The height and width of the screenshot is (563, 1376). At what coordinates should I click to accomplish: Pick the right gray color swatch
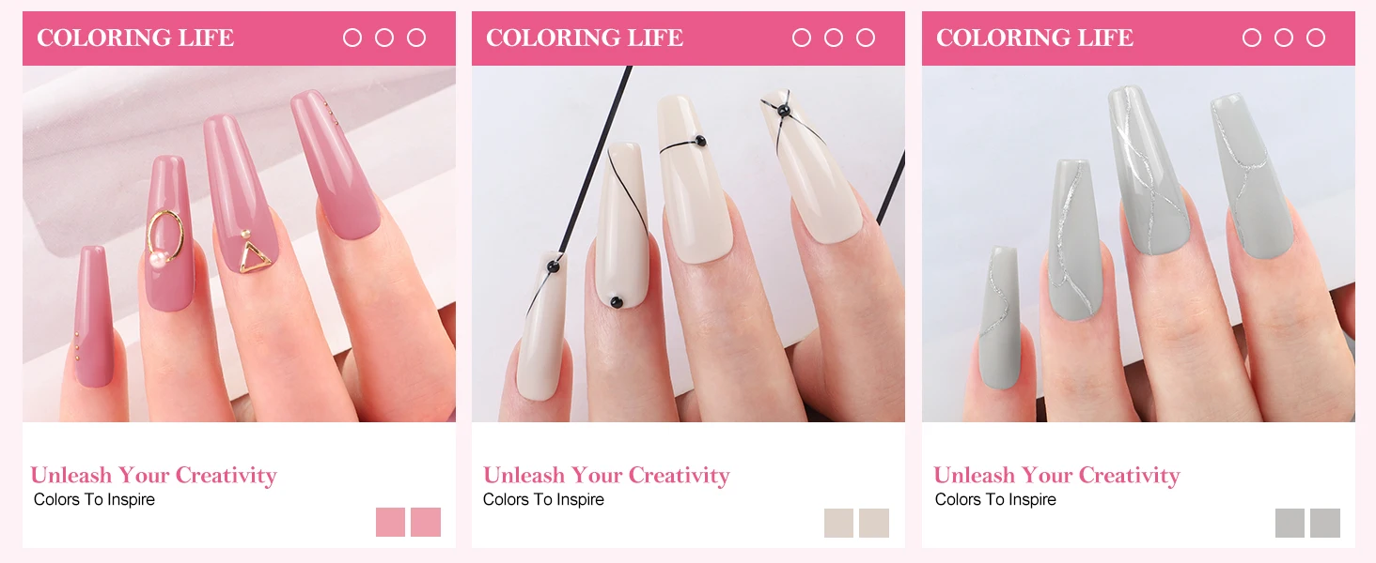pos(1325,523)
